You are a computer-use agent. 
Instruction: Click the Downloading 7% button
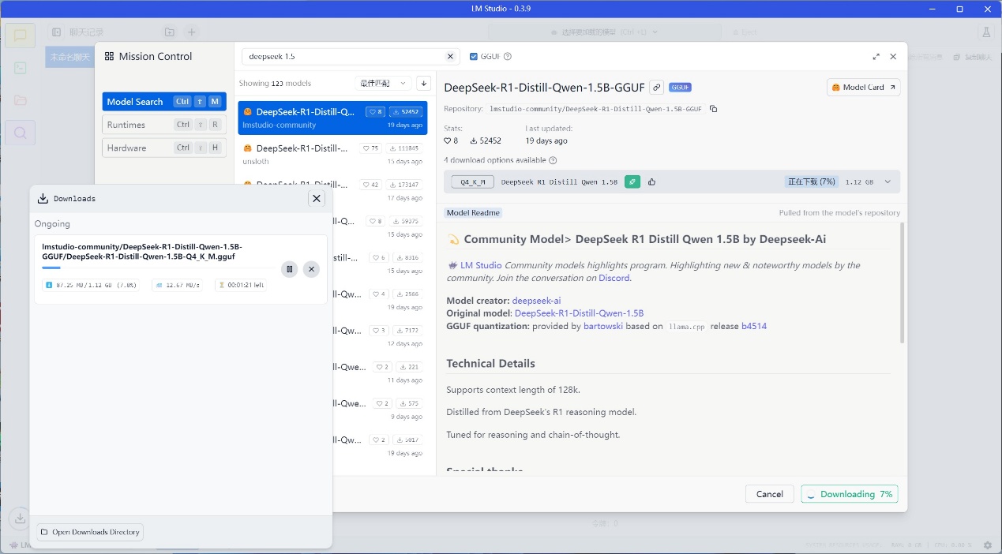pyautogui.click(x=849, y=494)
